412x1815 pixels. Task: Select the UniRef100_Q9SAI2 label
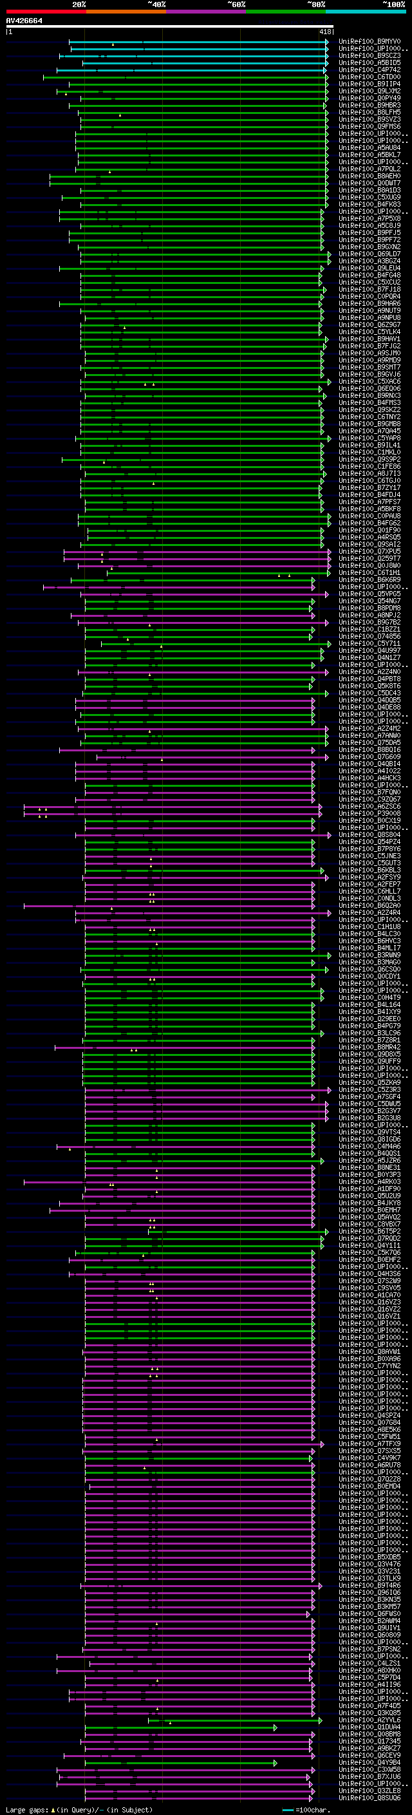369,545
